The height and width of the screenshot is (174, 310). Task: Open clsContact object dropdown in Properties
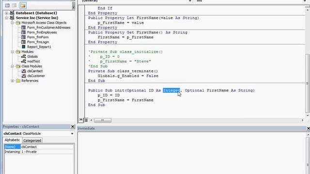coord(72,133)
